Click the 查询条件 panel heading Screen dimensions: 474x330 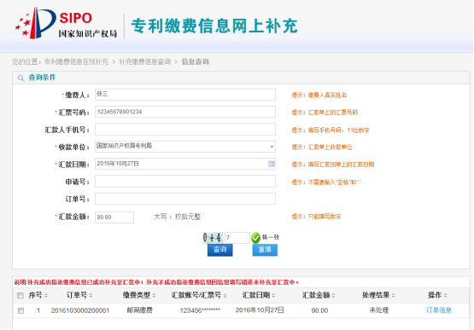[x=42, y=78]
